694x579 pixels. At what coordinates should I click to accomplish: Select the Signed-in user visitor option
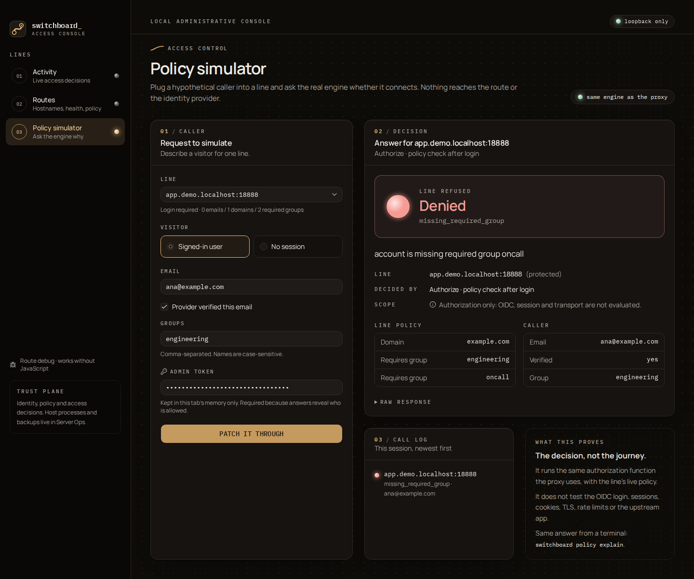tap(205, 247)
